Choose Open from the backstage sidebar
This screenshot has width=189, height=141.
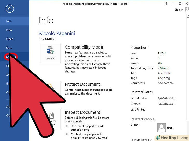pyautogui.click(x=15, y=39)
